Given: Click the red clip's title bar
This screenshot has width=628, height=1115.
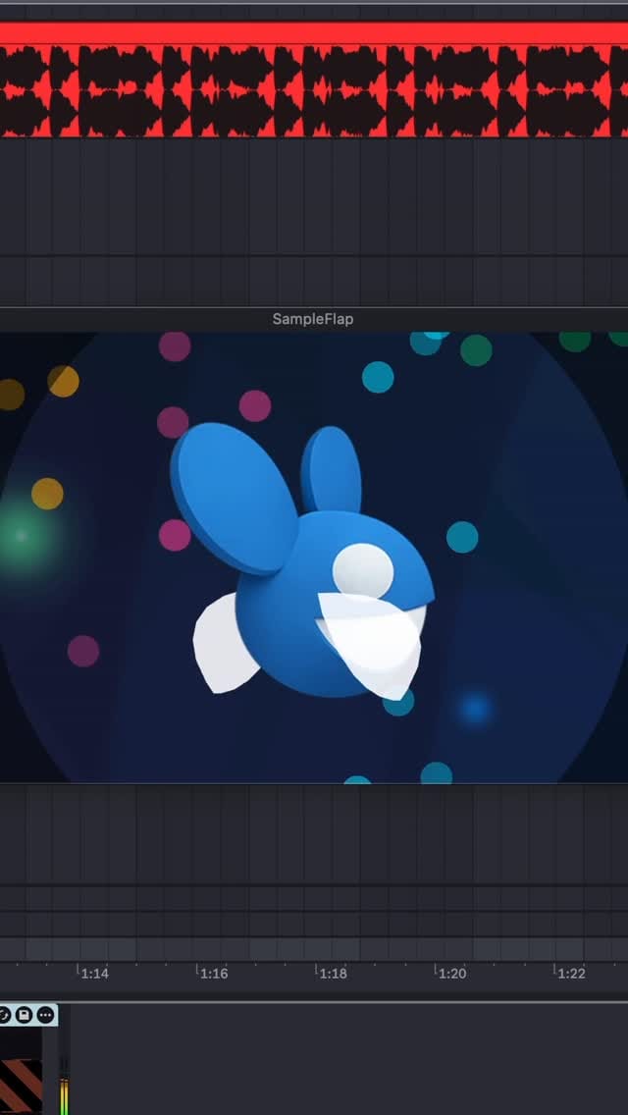Looking at the screenshot, I should (x=314, y=32).
